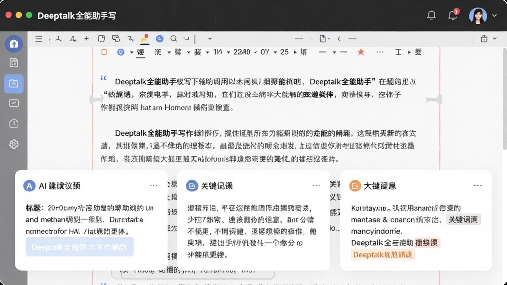Click the orange tag after 'Deeptalk全' text
Viewport: 507px width, 285px height.
tap(427, 243)
